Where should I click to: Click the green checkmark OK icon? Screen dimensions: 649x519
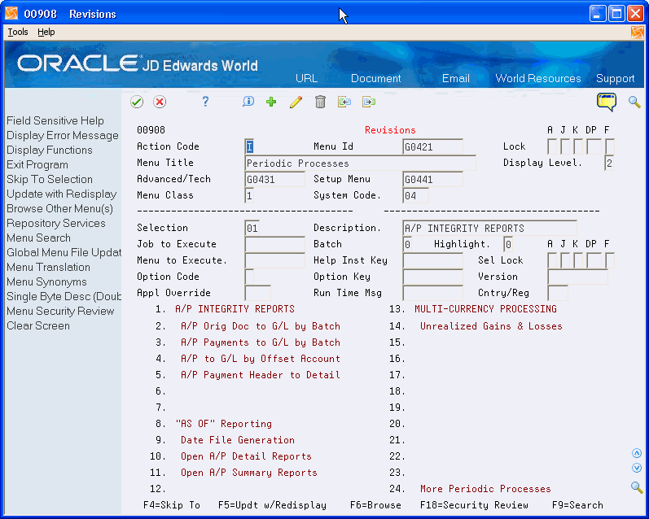coord(137,102)
